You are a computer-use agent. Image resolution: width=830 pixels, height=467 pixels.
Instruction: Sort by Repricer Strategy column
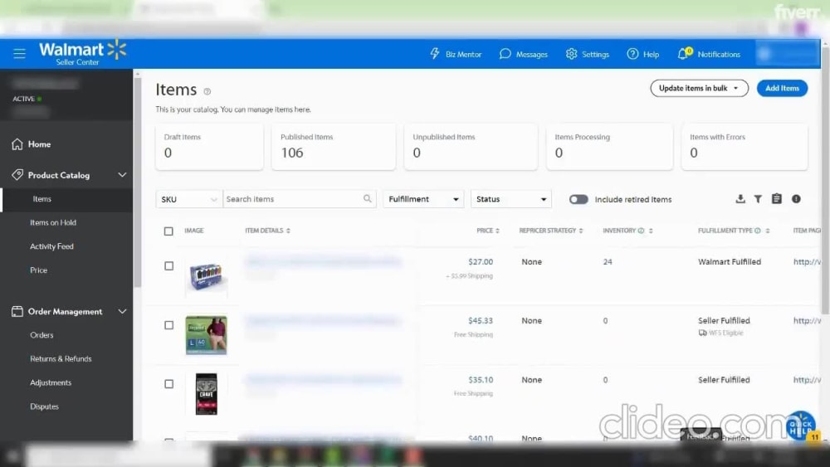pyautogui.click(x=581, y=231)
